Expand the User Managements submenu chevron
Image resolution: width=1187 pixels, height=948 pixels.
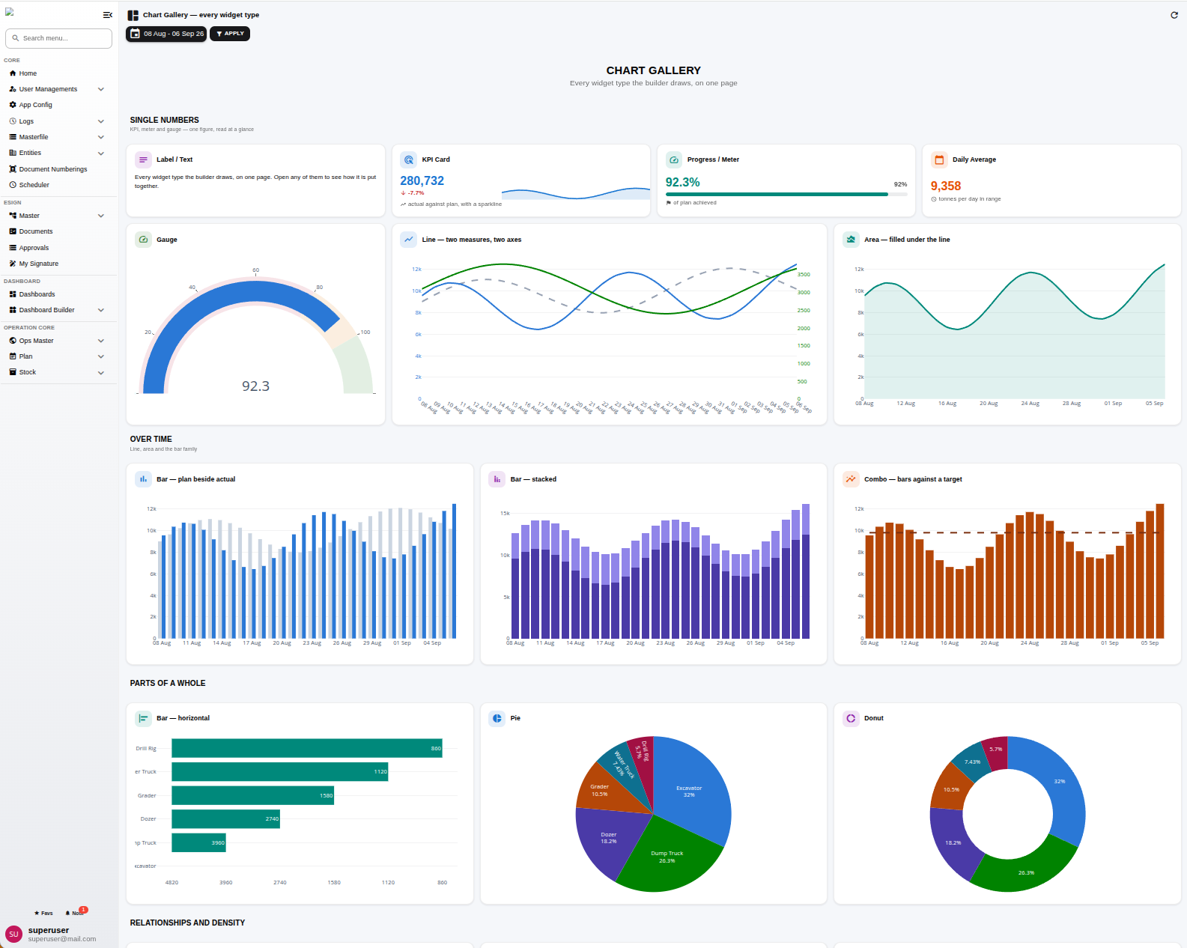pos(101,89)
